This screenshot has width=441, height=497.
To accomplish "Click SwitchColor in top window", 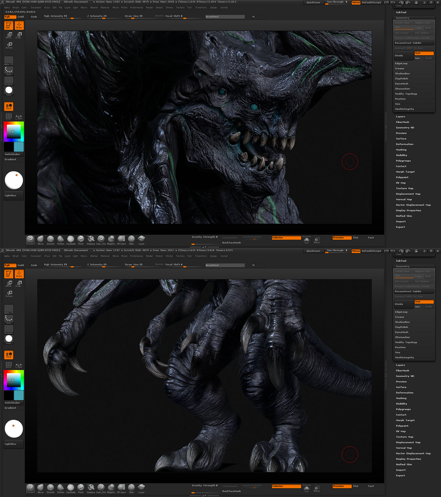I will click(x=14, y=155).
